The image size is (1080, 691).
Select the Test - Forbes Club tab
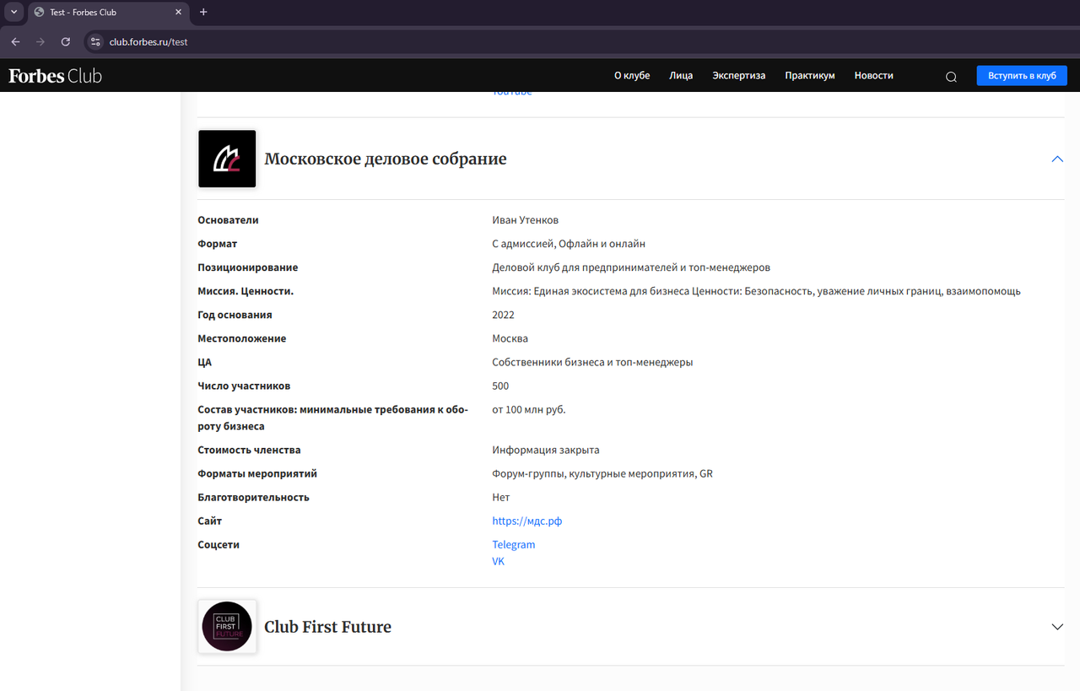tap(109, 13)
